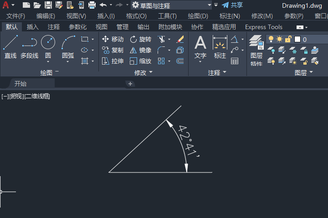Screen dimensions: 328x218
Task: Expand the Layers (图层) panel
Action: pyautogui.click(x=304, y=72)
